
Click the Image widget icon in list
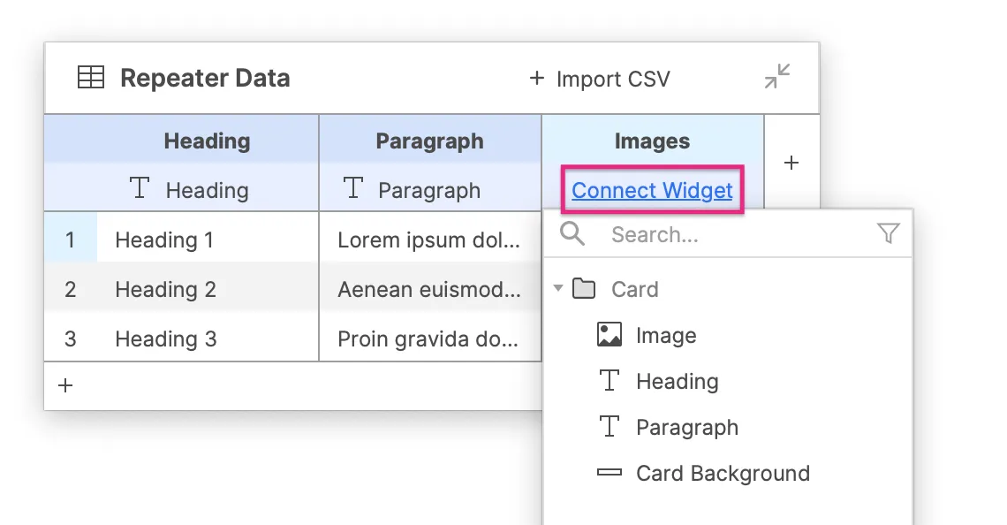609,335
